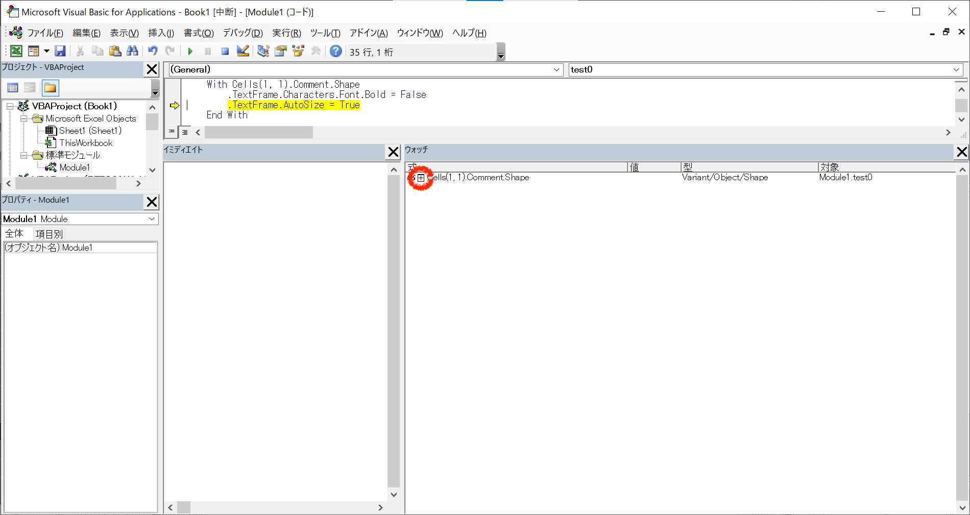Screen dimensions: 970x515
Task: Toggle Design Mode icon
Action: [243, 51]
